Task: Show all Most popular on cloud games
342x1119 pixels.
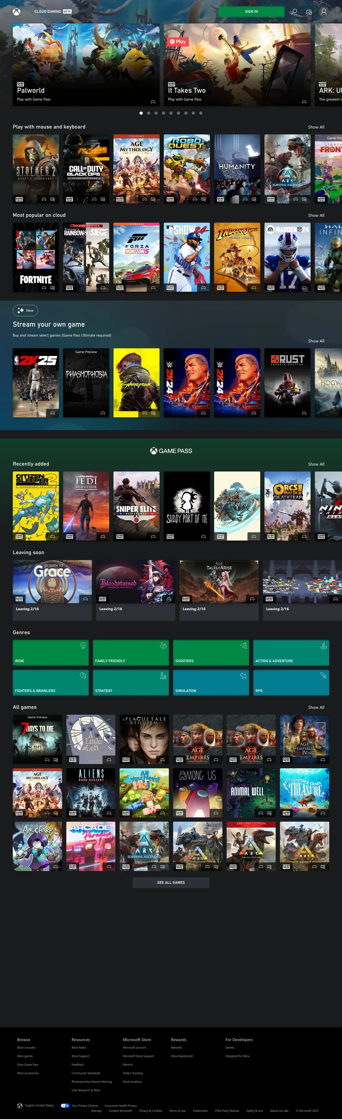Action: pyautogui.click(x=316, y=215)
